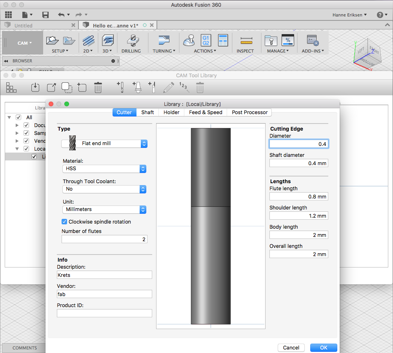The width and height of the screenshot is (393, 353).
Task: Click the Tool Library manage icon
Action: [x=271, y=40]
